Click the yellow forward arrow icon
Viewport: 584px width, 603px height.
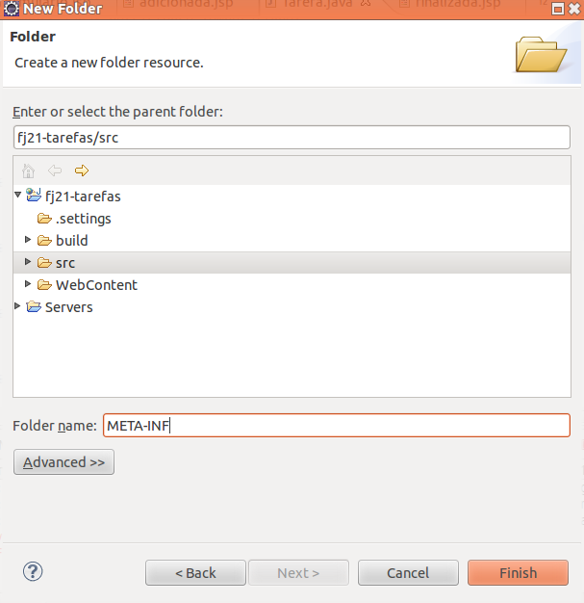point(82,170)
